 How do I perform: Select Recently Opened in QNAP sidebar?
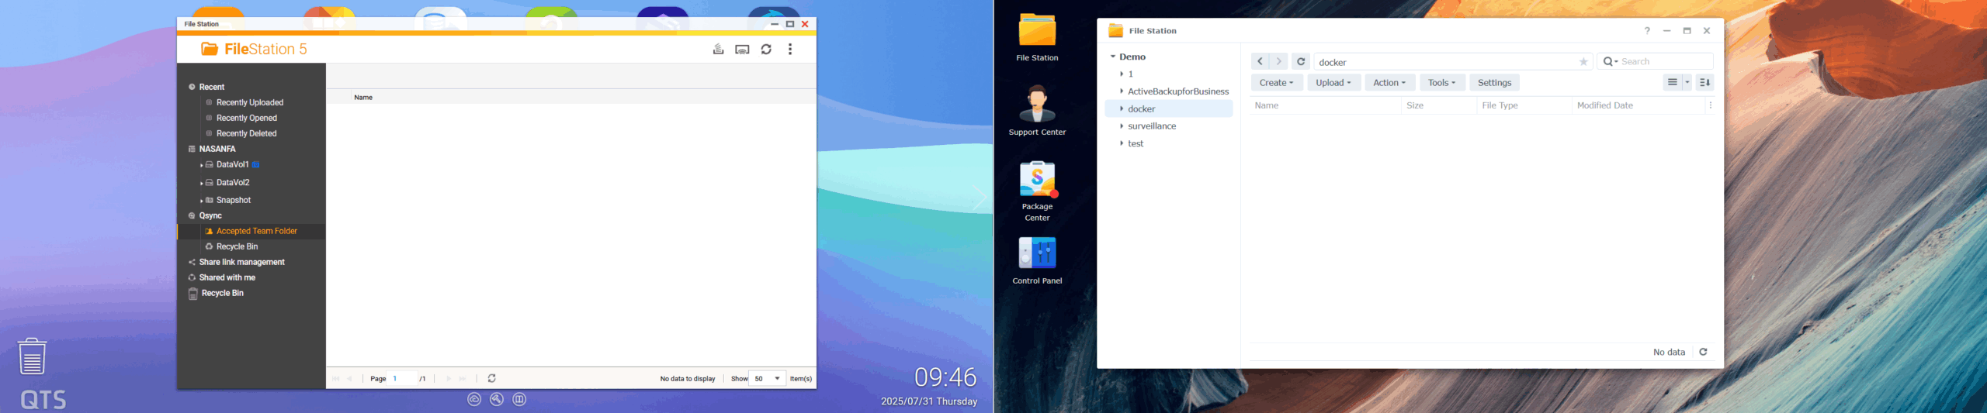coord(247,118)
